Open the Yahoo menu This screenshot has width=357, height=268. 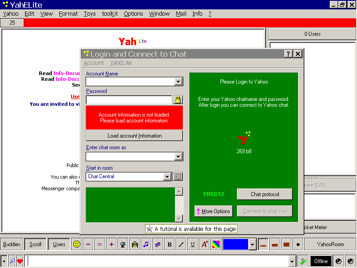pos(11,14)
